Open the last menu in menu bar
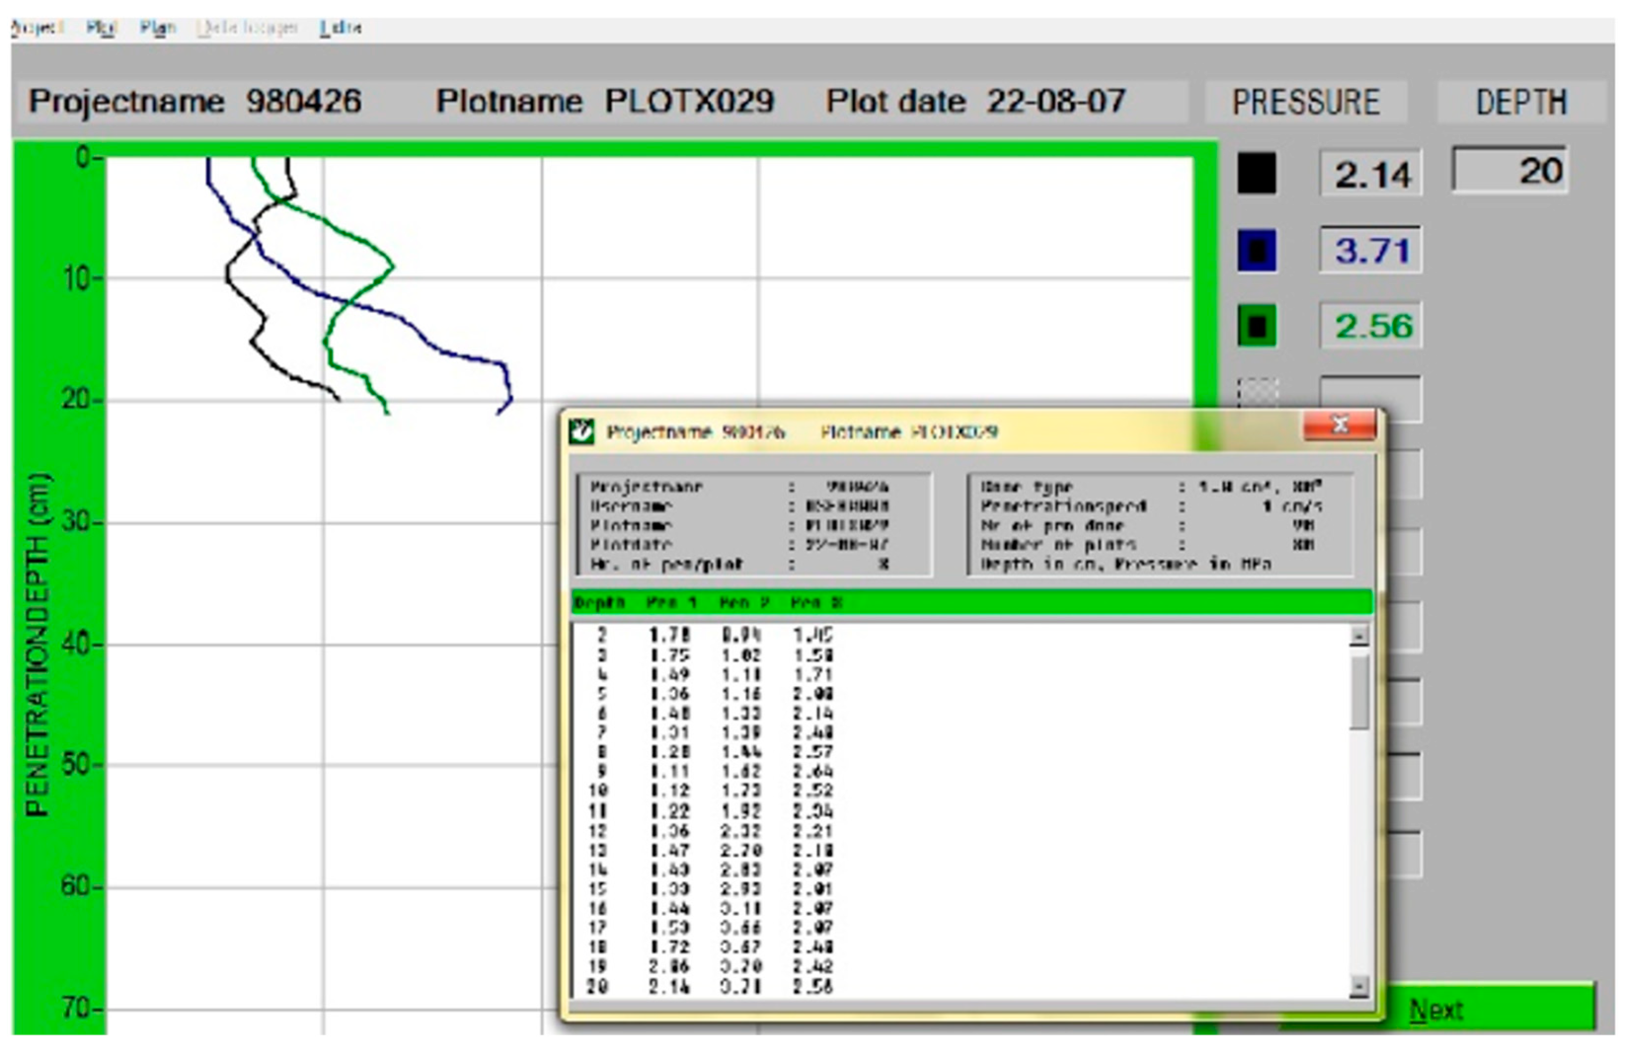 pos(341,27)
